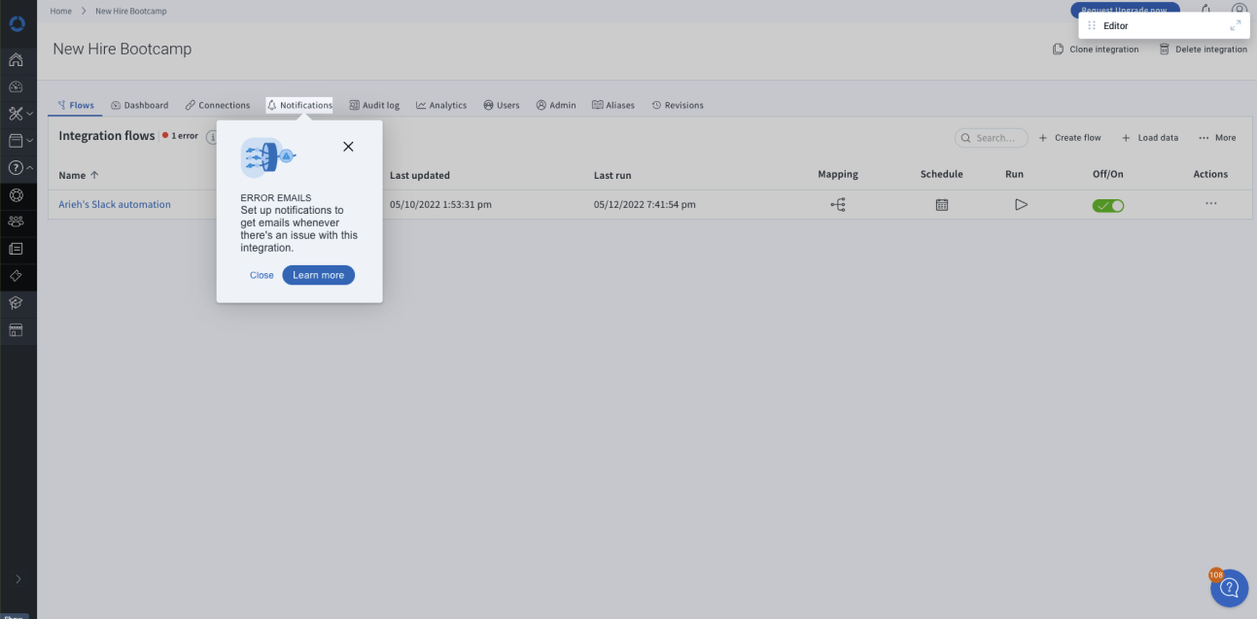
Task: Switch to the Audit log tab
Action: 374,105
